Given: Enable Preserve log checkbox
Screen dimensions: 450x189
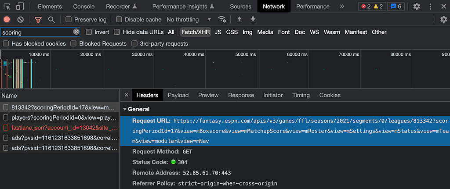Looking at the screenshot, I should (68, 19).
